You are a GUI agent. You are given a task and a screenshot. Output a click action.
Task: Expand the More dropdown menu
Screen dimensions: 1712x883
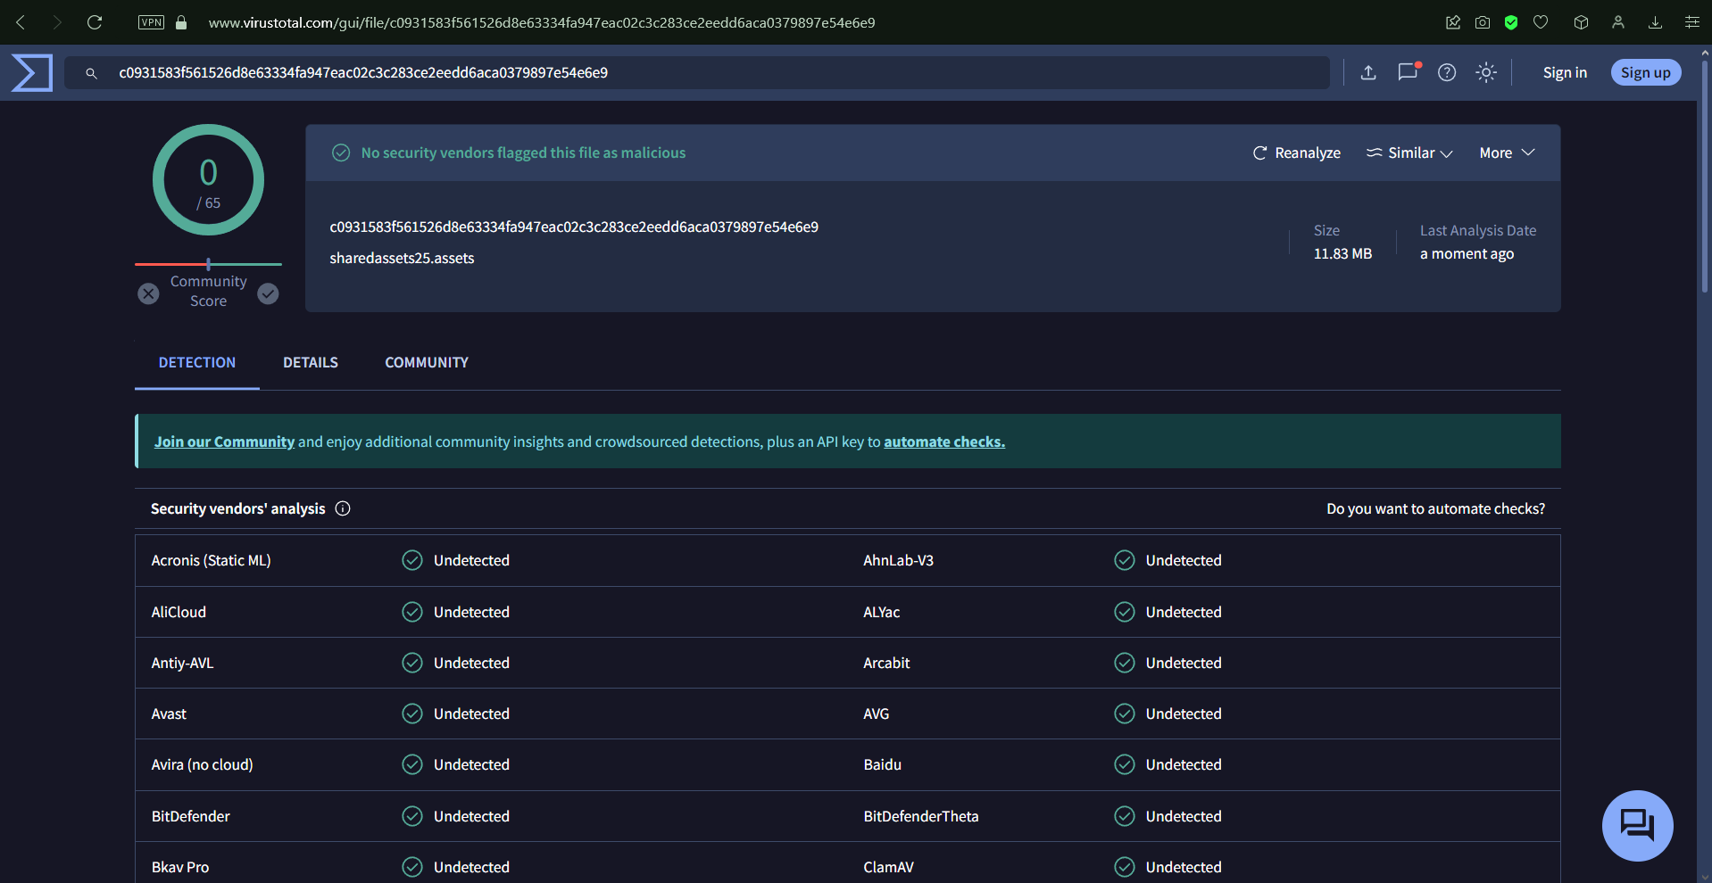1506,153
